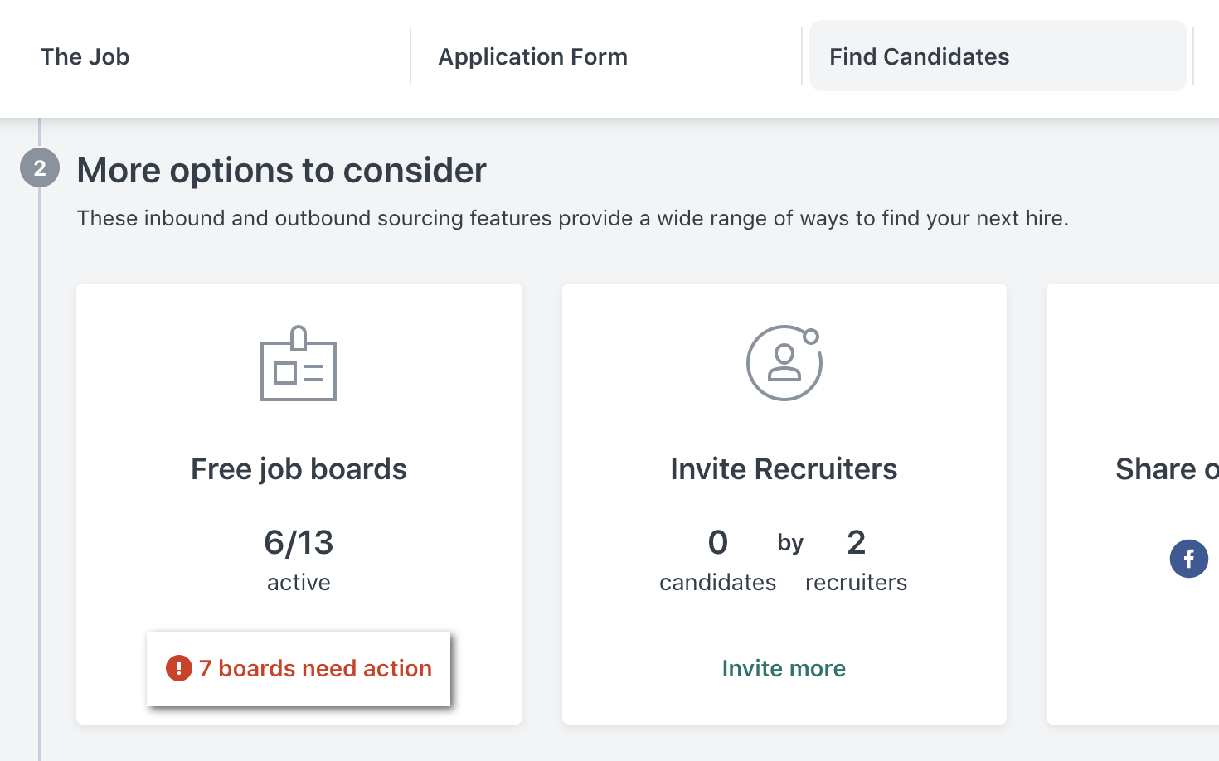
Task: Click the inbound and outbound sourcing description text
Action: [572, 218]
